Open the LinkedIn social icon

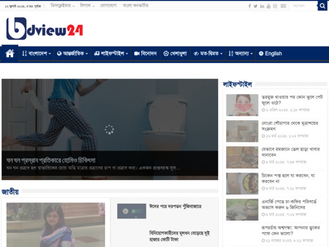(262, 6)
